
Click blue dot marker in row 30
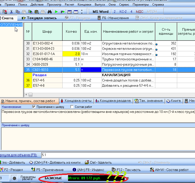(157, 44)
